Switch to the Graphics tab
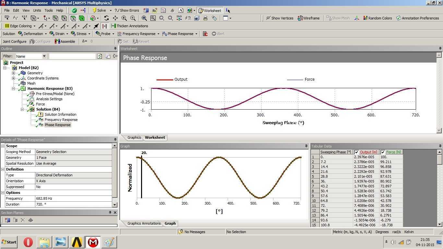 pos(134,137)
